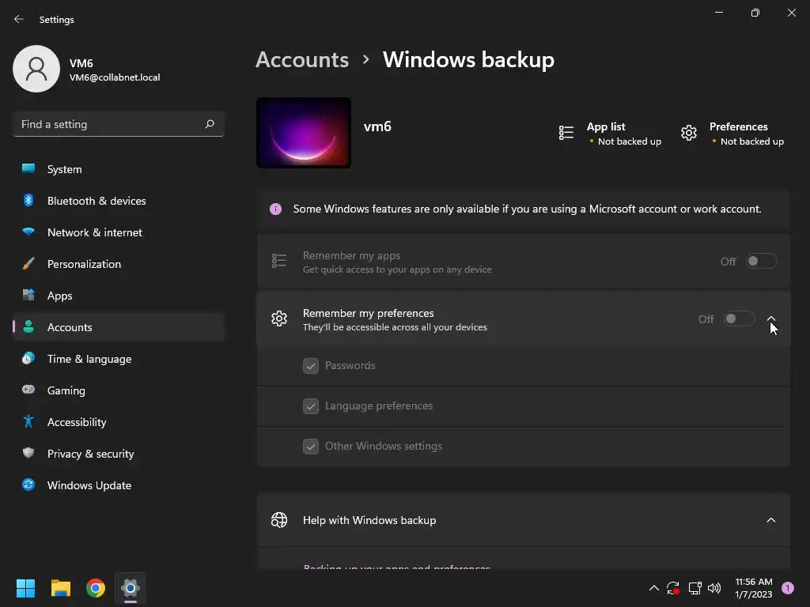810x607 pixels.
Task: Open File Explorer from the taskbar
Action: 61,588
